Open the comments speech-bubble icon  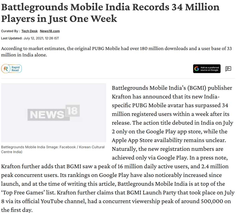(x=228, y=69)
